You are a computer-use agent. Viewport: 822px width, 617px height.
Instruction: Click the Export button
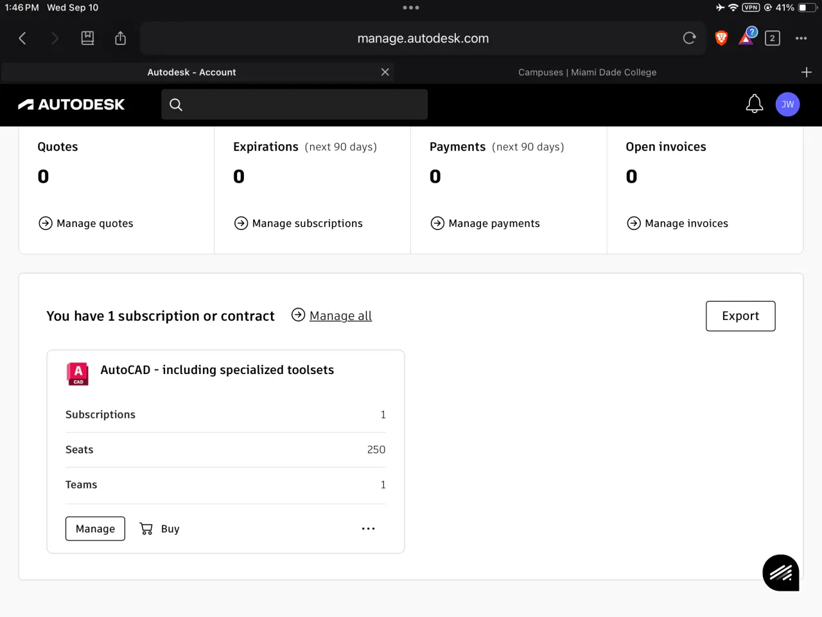[740, 316]
